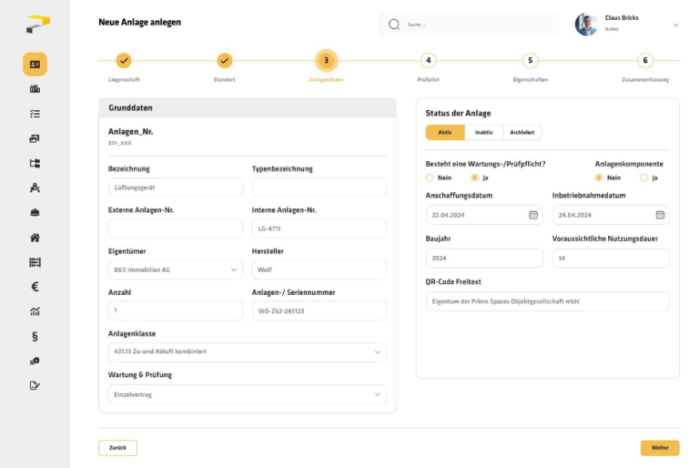
Task: Open calendar picker for Anschaffungsdatum
Action: pyautogui.click(x=533, y=215)
